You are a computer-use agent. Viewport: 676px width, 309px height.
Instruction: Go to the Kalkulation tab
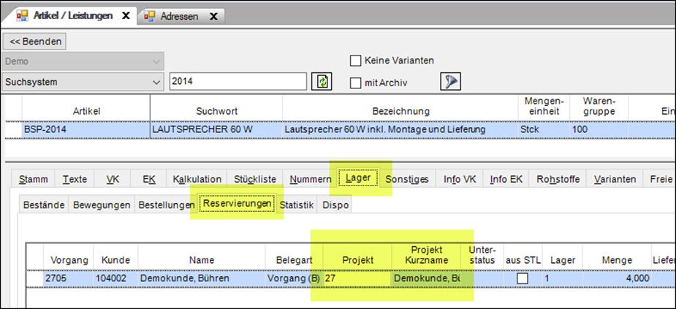click(197, 179)
